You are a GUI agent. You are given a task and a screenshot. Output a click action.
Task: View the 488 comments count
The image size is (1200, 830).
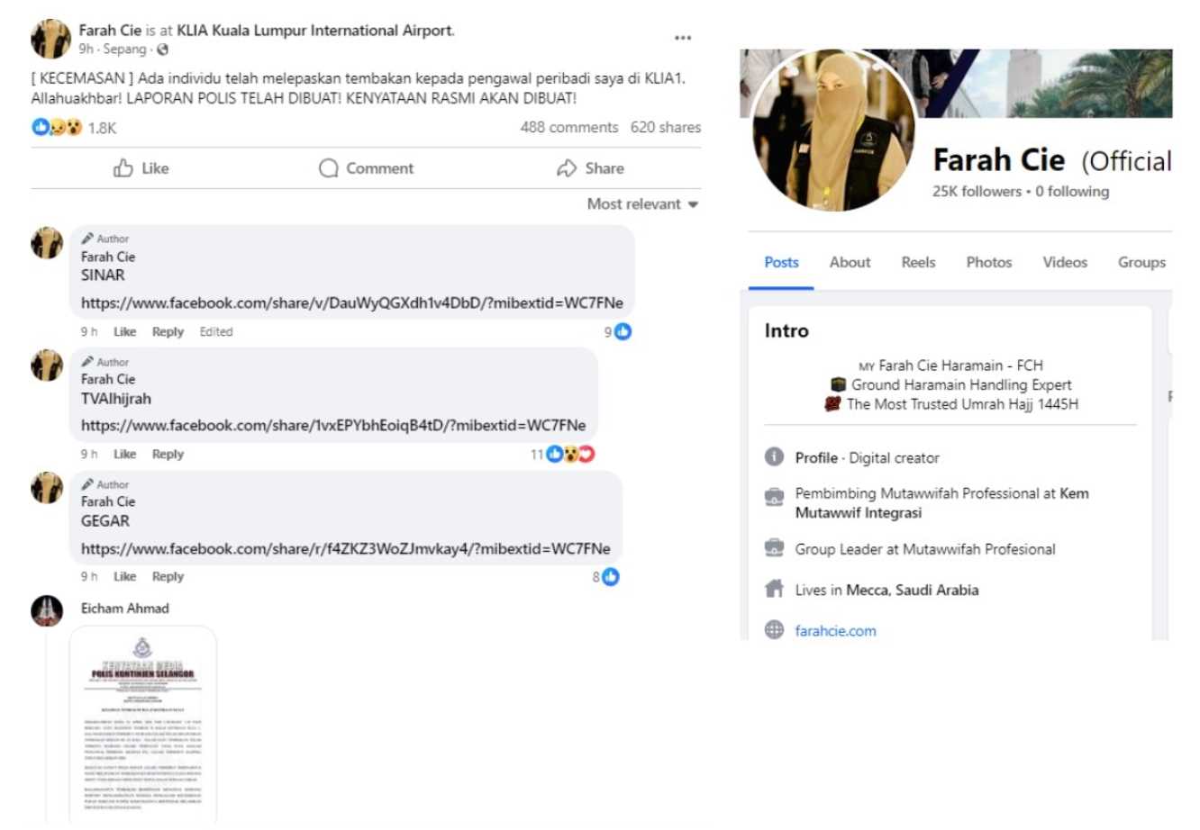pos(568,128)
